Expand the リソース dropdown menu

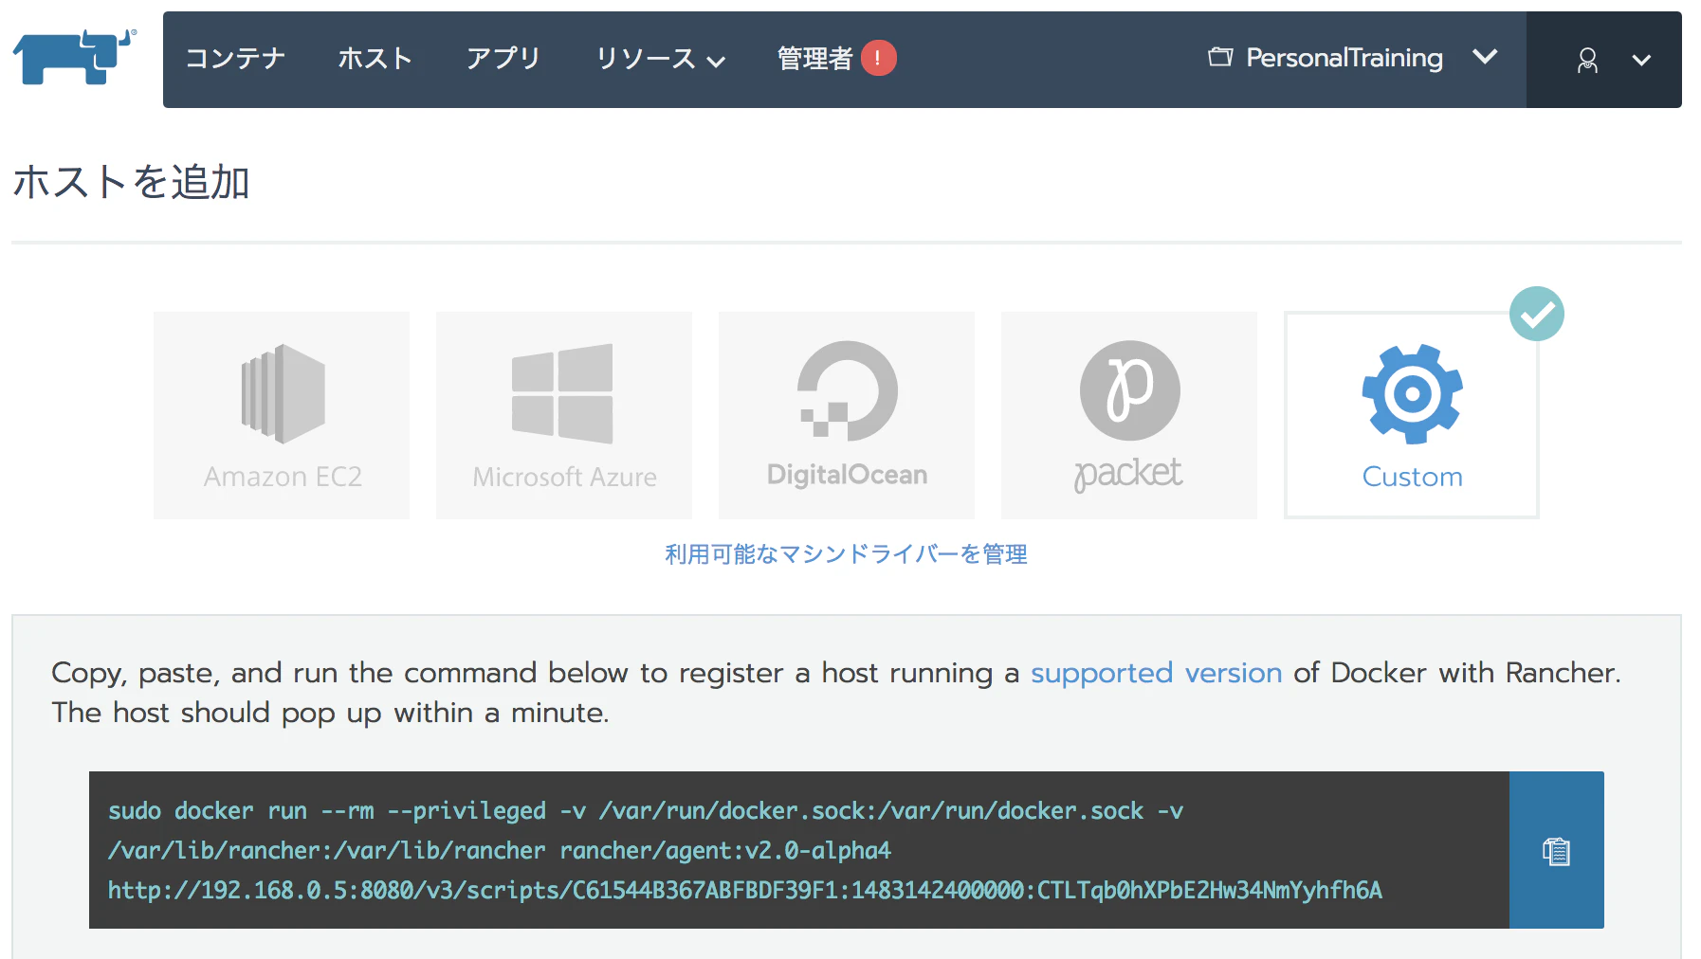tap(659, 59)
